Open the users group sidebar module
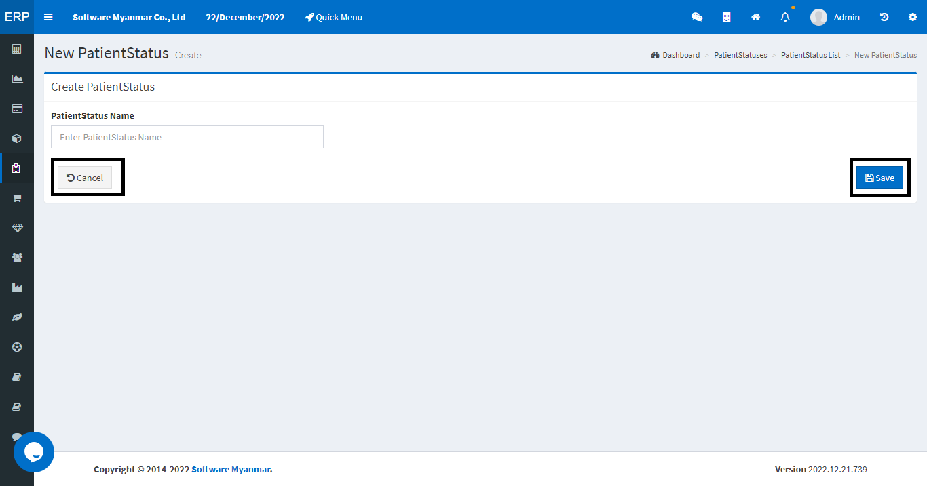The width and height of the screenshot is (927, 486). (17, 258)
